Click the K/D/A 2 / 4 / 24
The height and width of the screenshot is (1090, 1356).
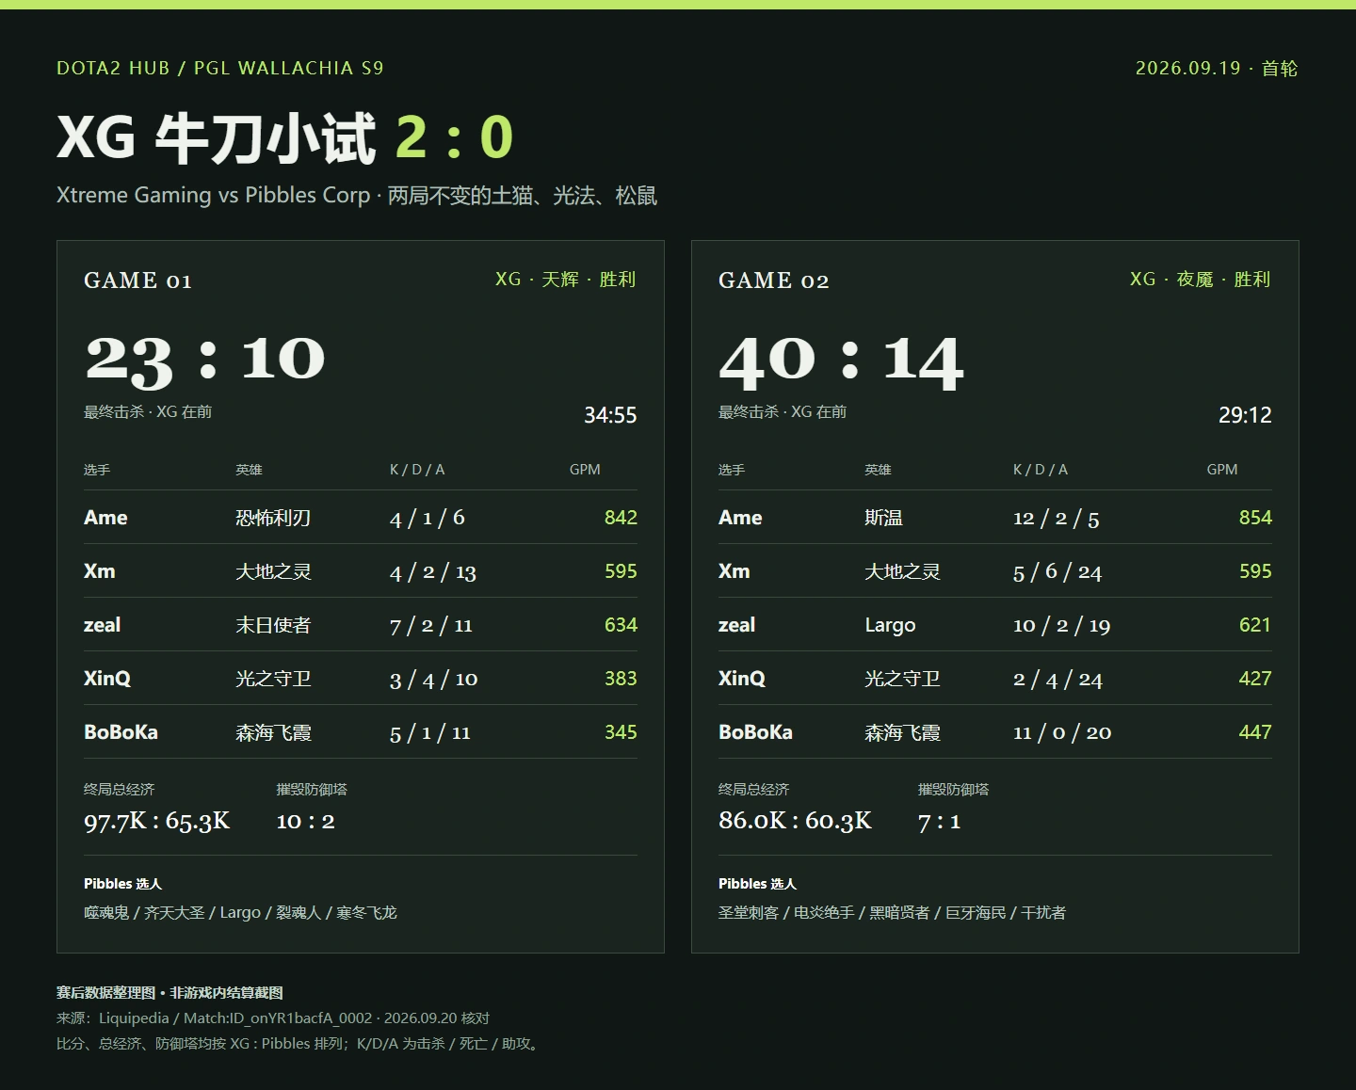tap(1058, 680)
